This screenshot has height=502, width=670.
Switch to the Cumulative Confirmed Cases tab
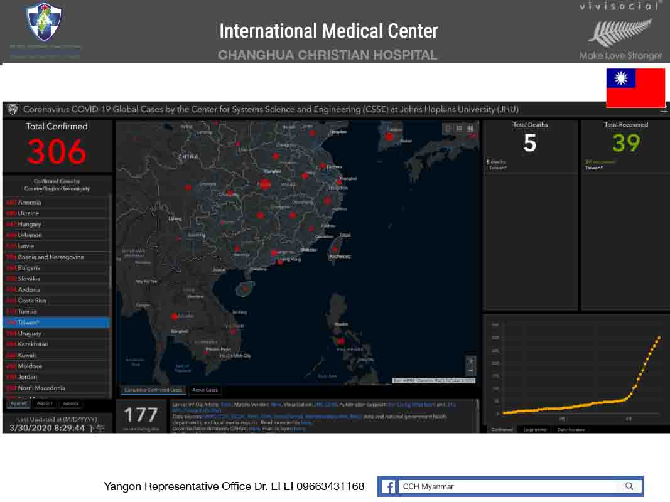coord(153,390)
